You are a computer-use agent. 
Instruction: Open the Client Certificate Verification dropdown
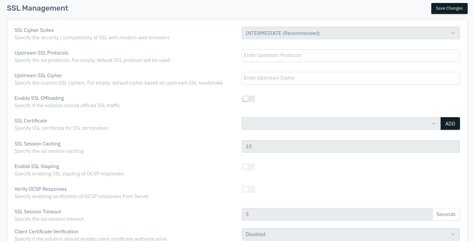[350, 234]
